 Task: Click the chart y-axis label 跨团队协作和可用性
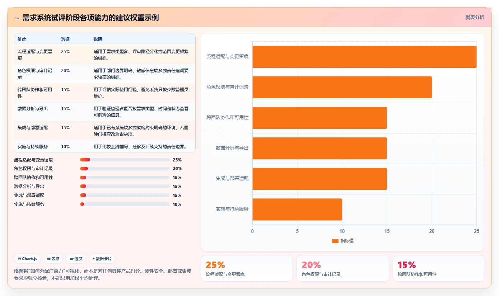[228, 118]
